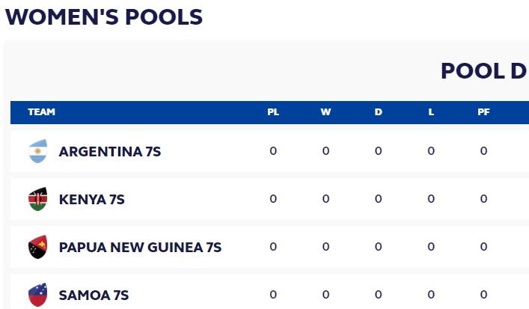Click the Papua New Guinea flag icon
Image resolution: width=529 pixels, height=309 pixels.
click(x=37, y=247)
